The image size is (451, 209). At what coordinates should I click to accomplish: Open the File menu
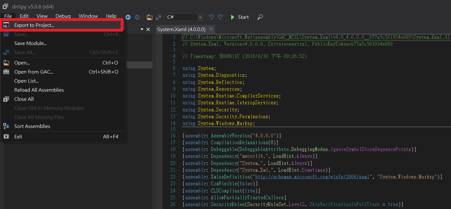click(x=8, y=16)
